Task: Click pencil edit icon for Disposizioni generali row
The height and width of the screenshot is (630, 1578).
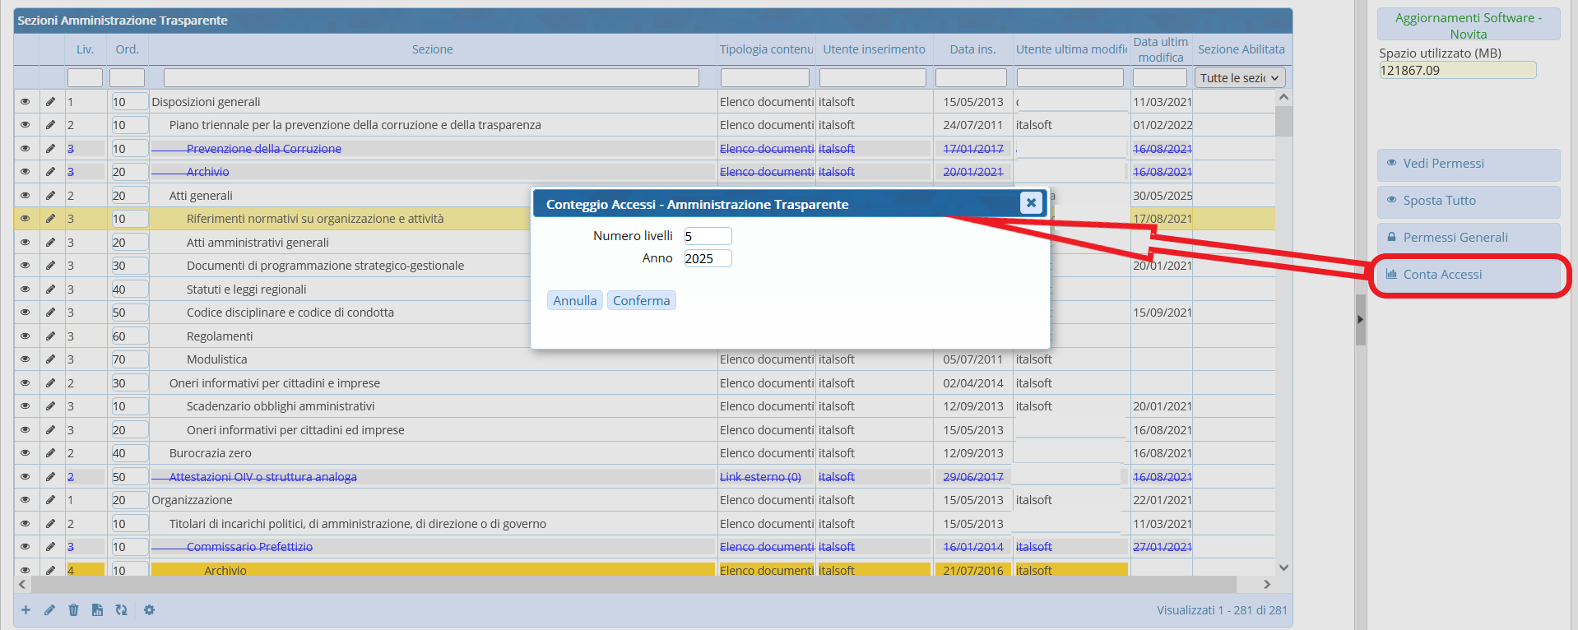Action: pyautogui.click(x=50, y=102)
